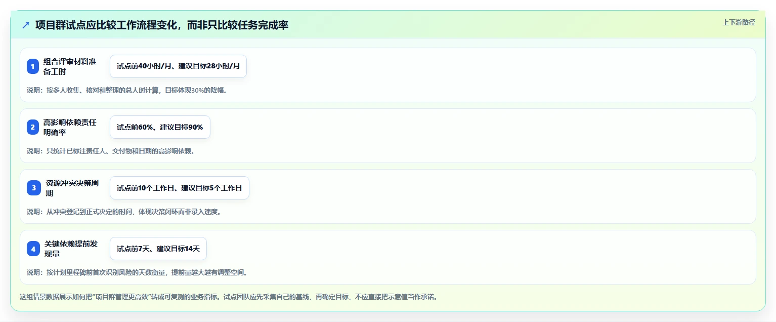Click the 组合评审材料准备工时 metric title
Viewport: 776px width, 322px height.
70,66
